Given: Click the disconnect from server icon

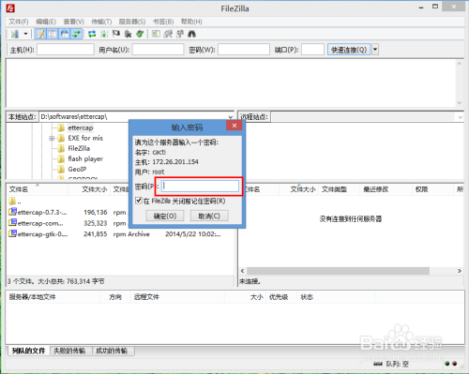Looking at the screenshot, I should (128, 34).
